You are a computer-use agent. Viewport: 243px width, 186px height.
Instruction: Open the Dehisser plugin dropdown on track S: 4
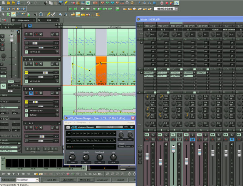click(x=57, y=115)
